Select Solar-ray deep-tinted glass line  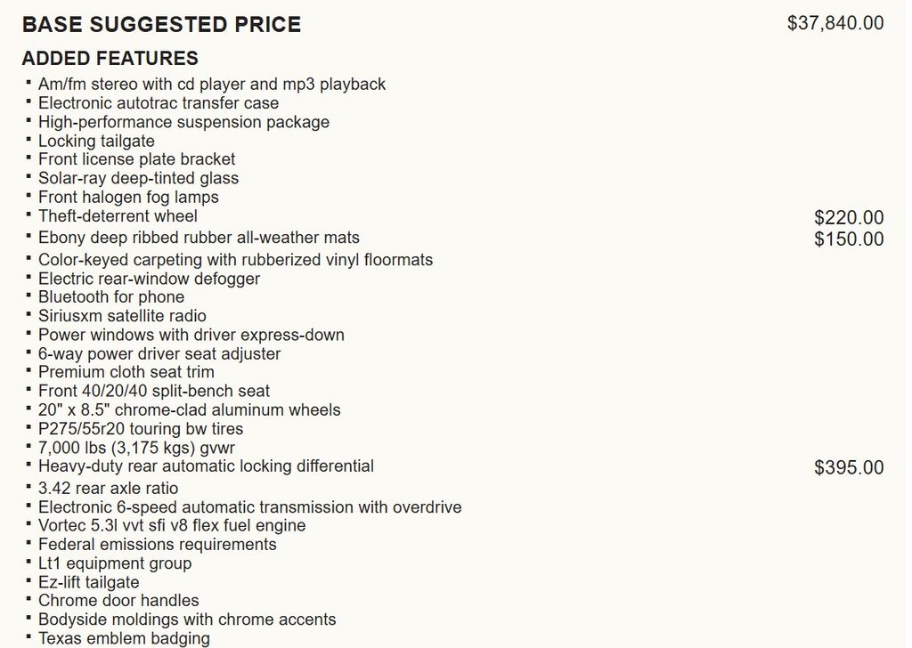click(x=138, y=178)
